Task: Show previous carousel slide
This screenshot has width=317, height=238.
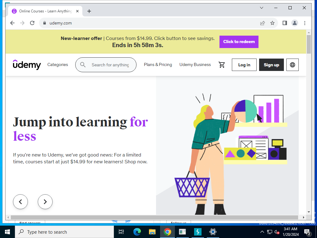Action: (20, 201)
